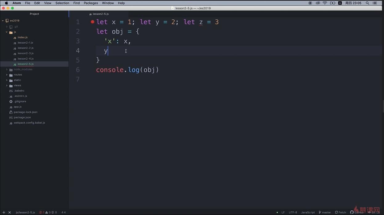Click the package-lock.json lock icon

tap(11, 112)
